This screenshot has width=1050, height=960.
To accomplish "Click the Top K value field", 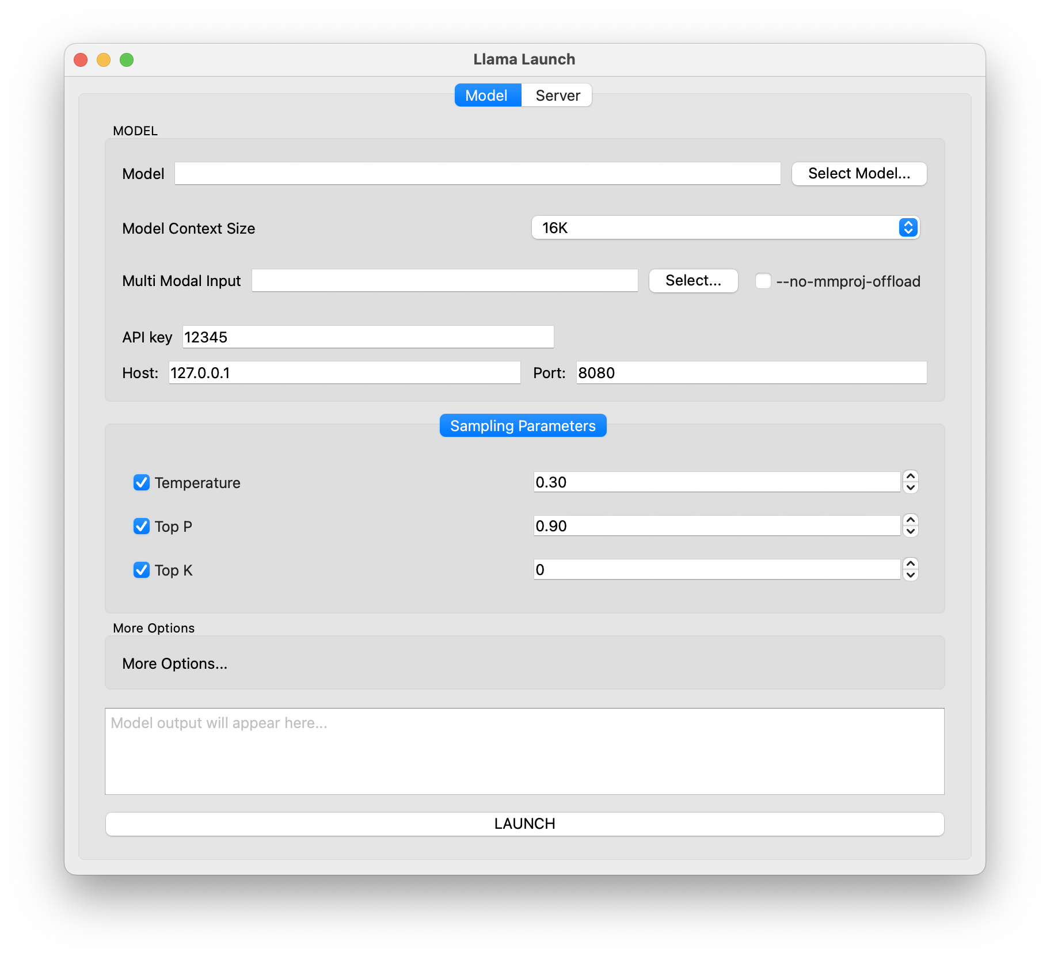I will [x=717, y=569].
